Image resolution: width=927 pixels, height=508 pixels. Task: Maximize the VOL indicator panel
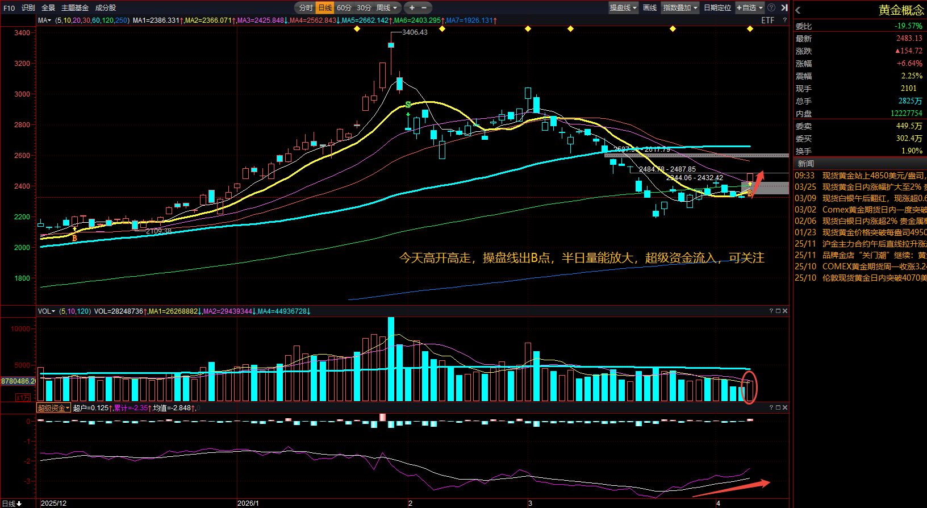click(x=778, y=311)
